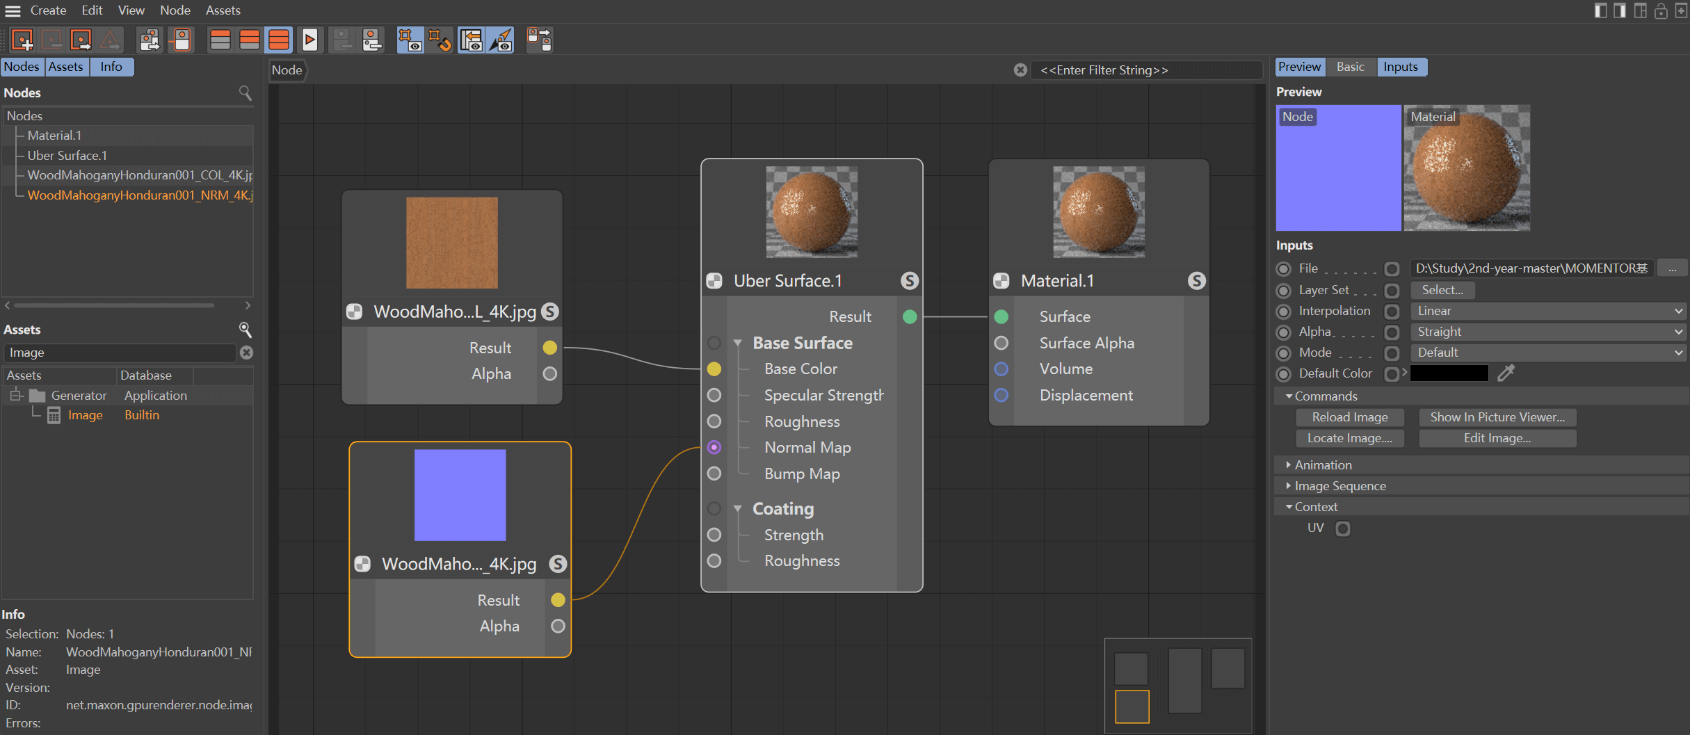Open the Assets menu in menu bar

tap(223, 10)
